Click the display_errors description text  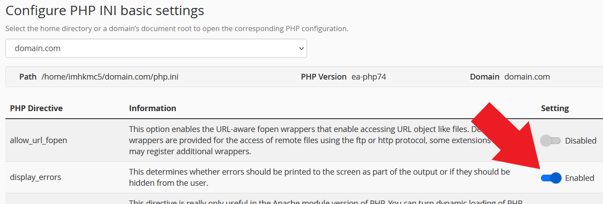click(x=320, y=177)
